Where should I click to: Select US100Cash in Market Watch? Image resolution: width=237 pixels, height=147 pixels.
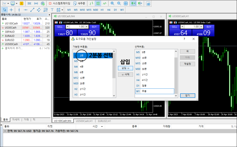click(x=11, y=23)
